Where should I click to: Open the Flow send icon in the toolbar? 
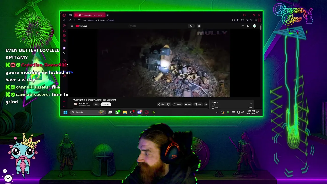tap(251, 20)
